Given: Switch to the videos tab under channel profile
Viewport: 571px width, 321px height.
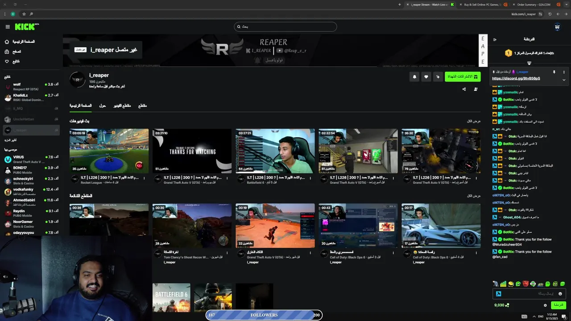Looking at the screenshot, I should point(122,106).
